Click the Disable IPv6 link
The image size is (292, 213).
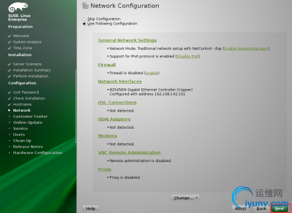(187, 56)
